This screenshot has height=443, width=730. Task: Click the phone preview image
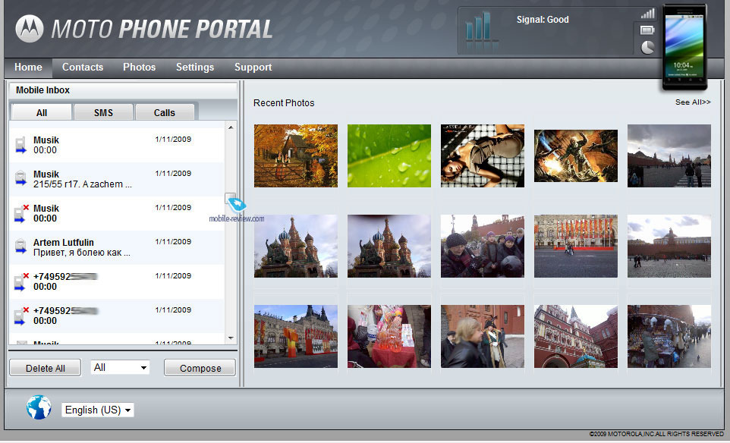coord(684,47)
